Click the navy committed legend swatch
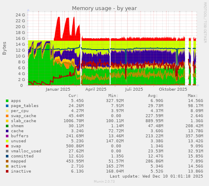209x186 pixels. (7, 156)
